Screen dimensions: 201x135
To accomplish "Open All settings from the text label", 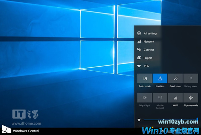I will (x=150, y=33).
